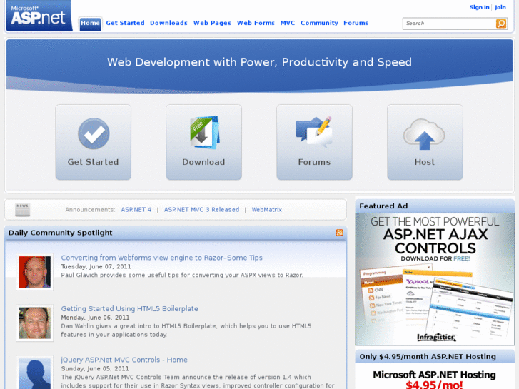This screenshot has height=389, width=519.
Task: Open Converting from Webforms to Razor article
Action: point(161,258)
